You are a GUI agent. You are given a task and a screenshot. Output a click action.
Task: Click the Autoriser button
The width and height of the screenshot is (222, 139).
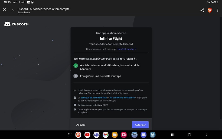[x=140, y=125]
